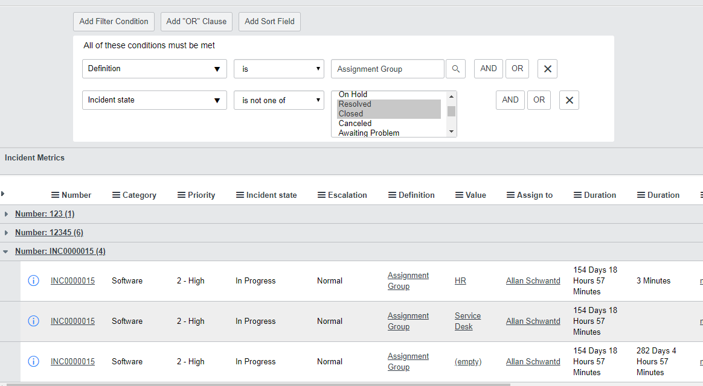The width and height of the screenshot is (703, 386).
Task: Open Assignment Group link in Service Desk row
Action: coord(408,321)
